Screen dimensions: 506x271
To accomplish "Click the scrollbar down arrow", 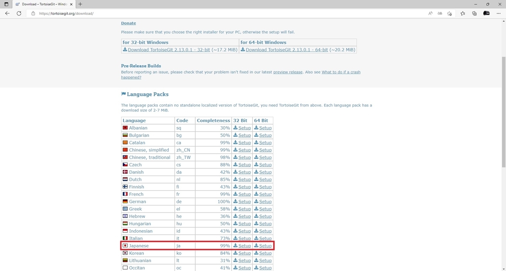I will point(503,268).
